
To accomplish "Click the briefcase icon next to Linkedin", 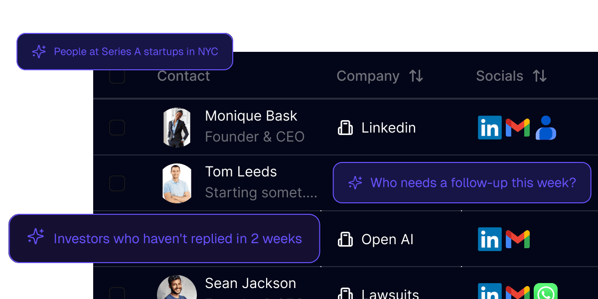I will 345,128.
